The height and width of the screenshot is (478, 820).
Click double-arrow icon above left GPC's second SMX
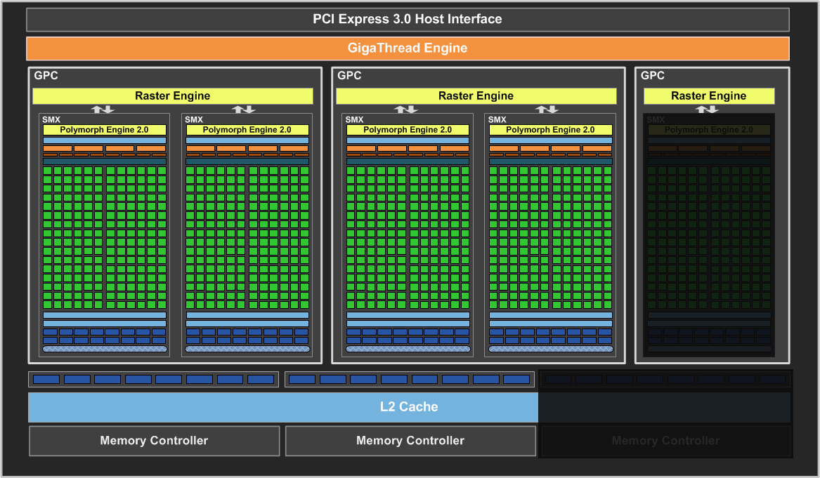[x=244, y=109]
